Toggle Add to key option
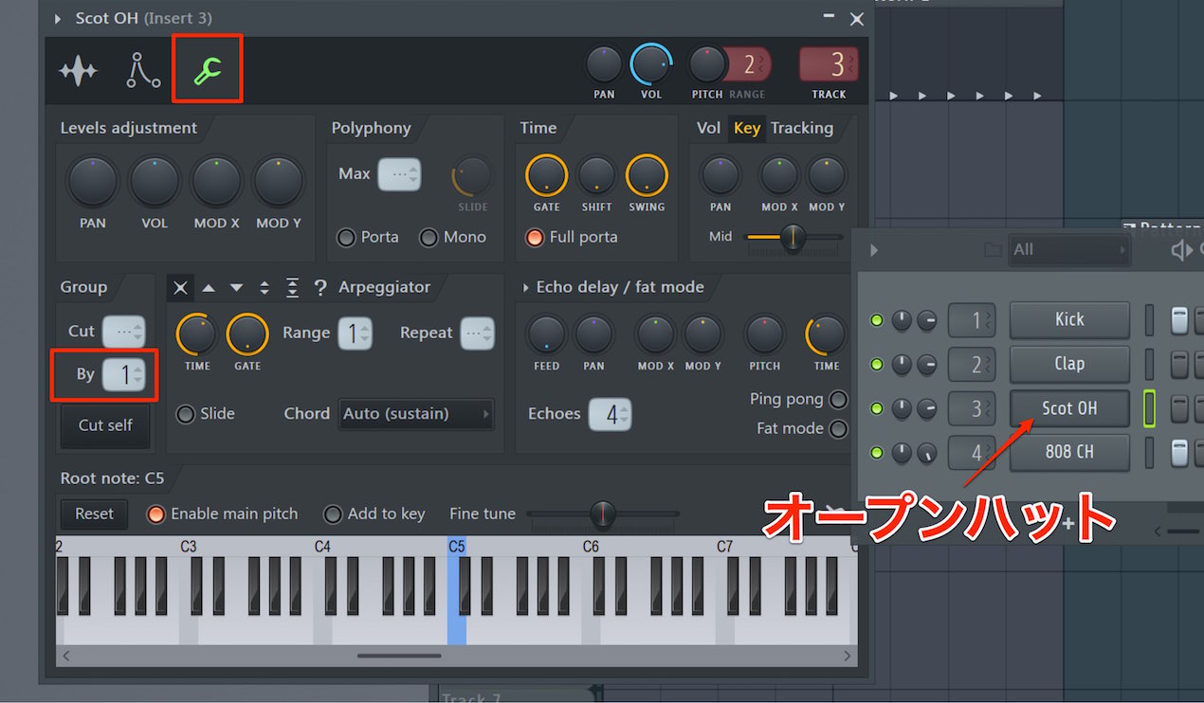The width and height of the screenshot is (1204, 703). tap(333, 514)
